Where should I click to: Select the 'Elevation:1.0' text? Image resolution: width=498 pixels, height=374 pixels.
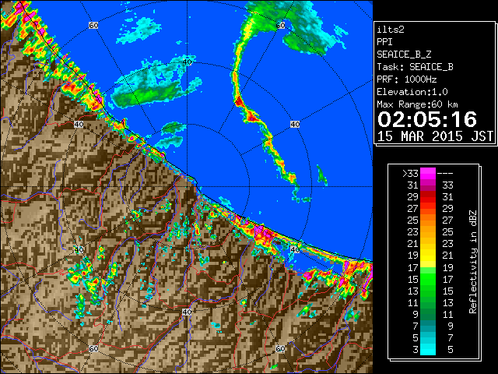pyautogui.click(x=412, y=92)
